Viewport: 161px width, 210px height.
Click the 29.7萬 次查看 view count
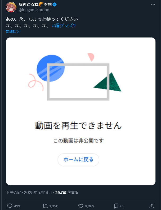(67, 193)
